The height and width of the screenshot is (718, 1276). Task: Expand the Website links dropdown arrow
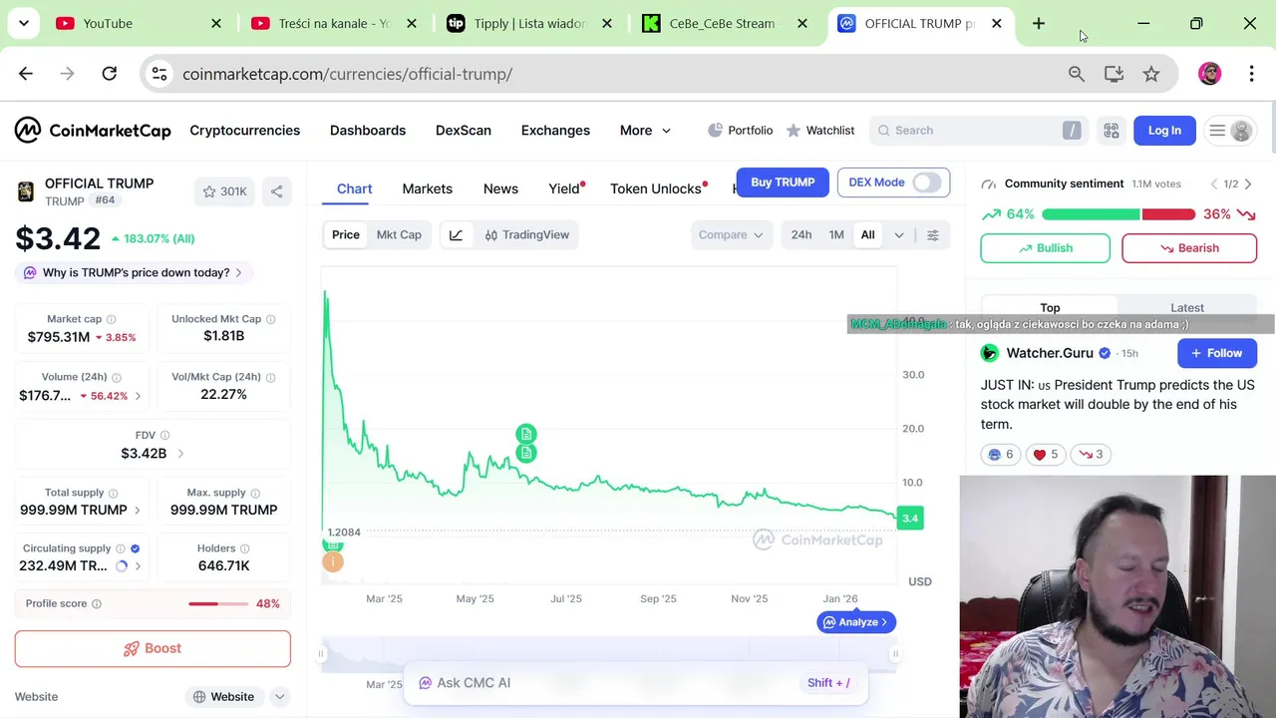(x=280, y=697)
